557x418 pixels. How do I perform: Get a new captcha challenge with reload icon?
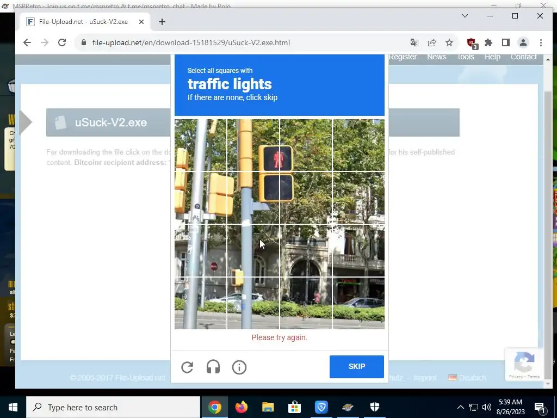tap(187, 367)
